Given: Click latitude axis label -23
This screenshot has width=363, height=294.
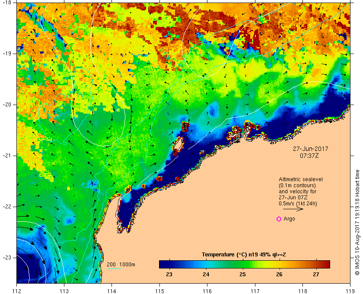Looking at the screenshot, I should tap(6, 257).
